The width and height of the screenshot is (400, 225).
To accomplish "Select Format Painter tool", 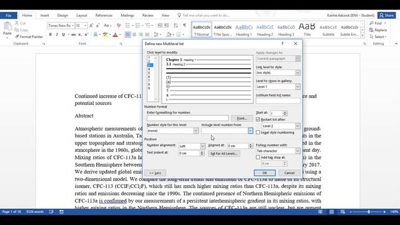I will [29, 37].
